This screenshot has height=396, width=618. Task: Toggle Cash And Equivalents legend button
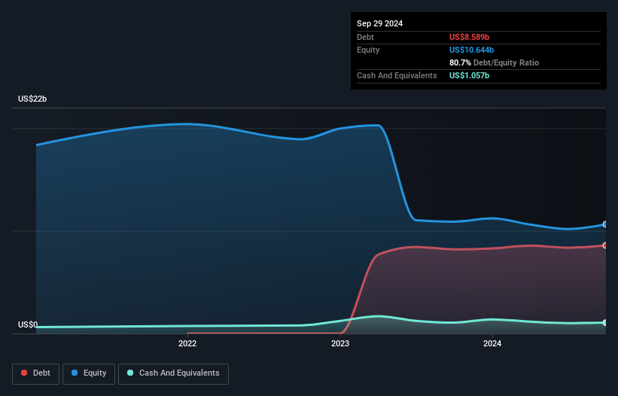pyautogui.click(x=173, y=373)
